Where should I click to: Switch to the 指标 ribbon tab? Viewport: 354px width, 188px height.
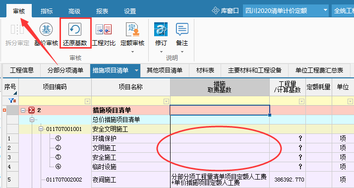pos(47,11)
